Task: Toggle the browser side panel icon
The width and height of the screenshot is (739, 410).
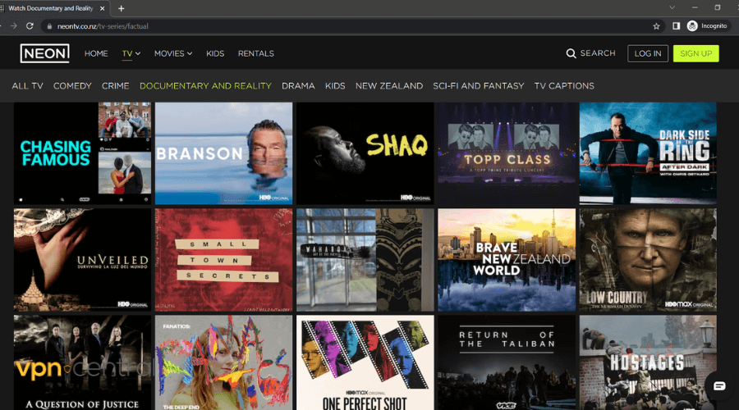Action: point(676,25)
